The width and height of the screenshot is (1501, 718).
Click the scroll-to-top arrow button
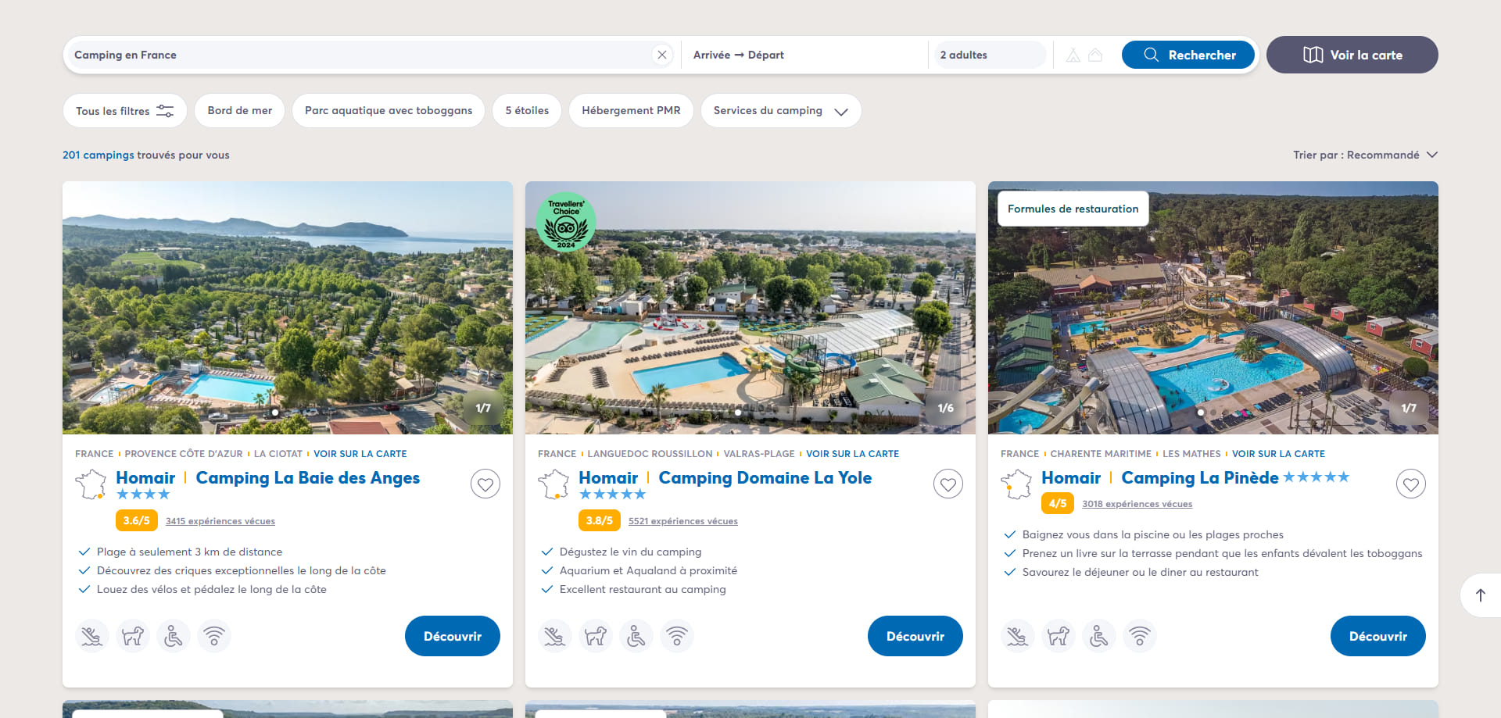coord(1481,595)
